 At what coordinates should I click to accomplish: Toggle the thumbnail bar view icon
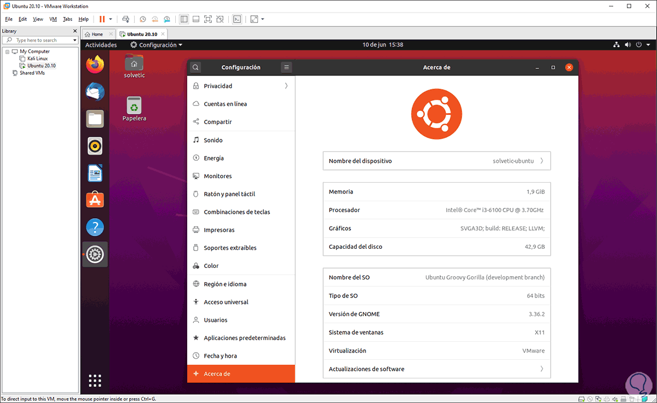[196, 19]
